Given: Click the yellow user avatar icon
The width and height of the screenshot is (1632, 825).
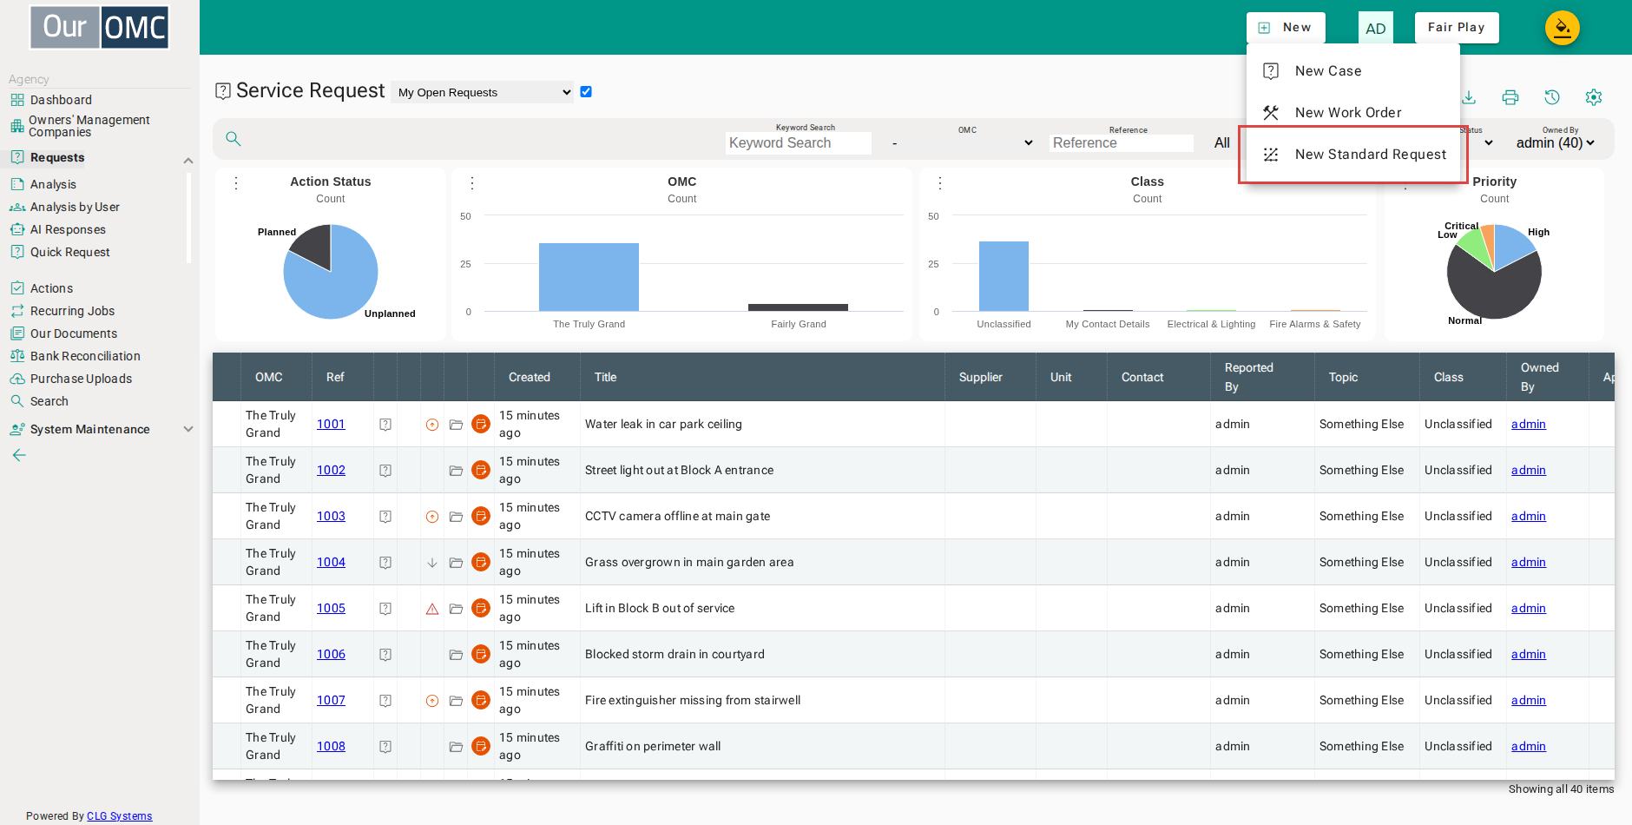Looking at the screenshot, I should (x=1563, y=28).
